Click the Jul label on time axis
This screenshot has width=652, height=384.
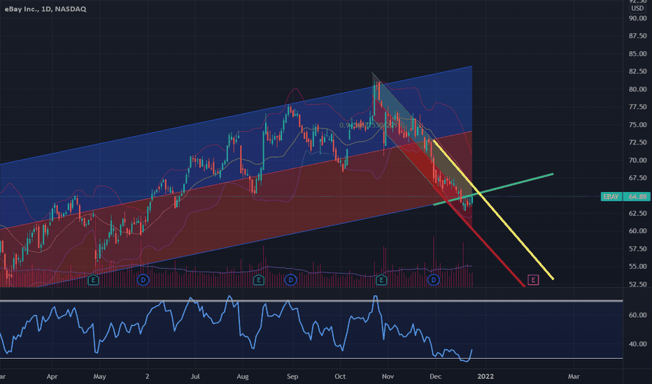point(195,376)
